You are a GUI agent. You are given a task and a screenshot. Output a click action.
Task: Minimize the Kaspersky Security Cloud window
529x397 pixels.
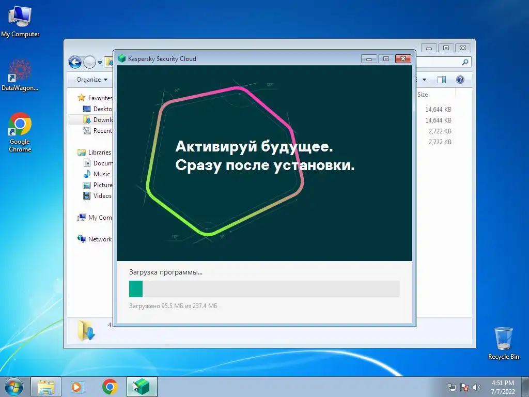[369, 59]
